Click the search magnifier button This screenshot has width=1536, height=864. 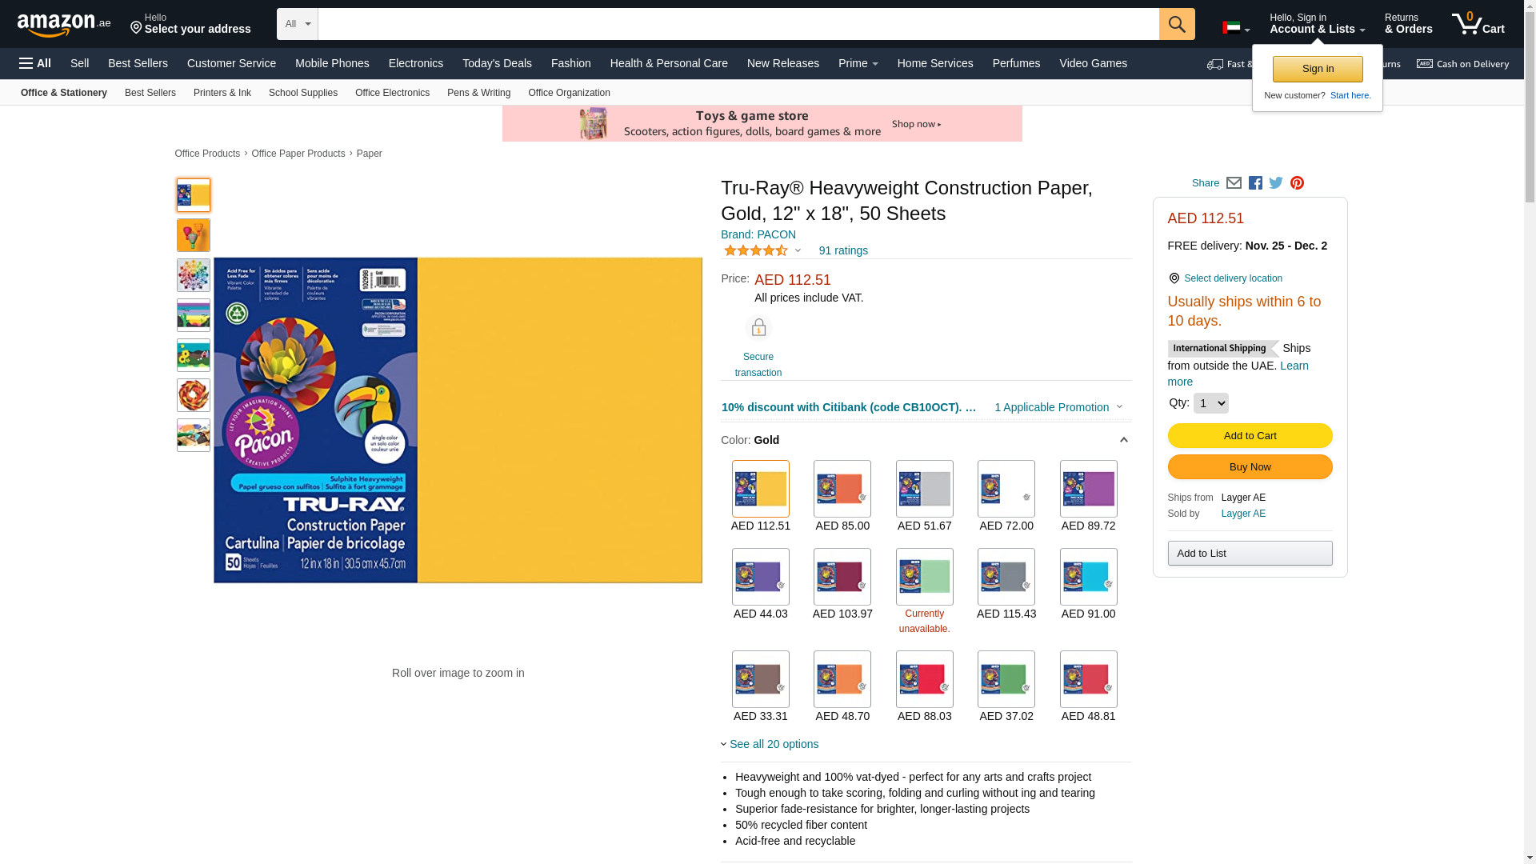click(1176, 24)
